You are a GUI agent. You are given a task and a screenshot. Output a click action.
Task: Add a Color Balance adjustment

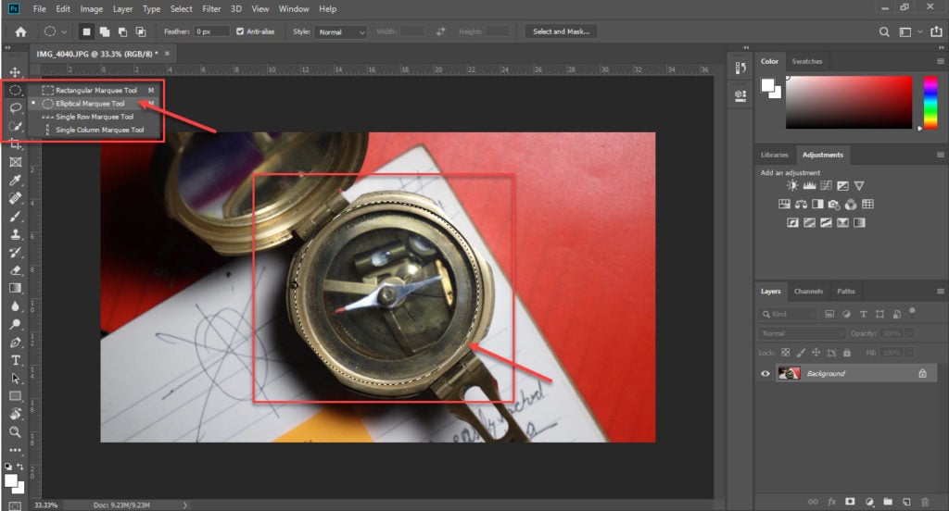pos(801,205)
